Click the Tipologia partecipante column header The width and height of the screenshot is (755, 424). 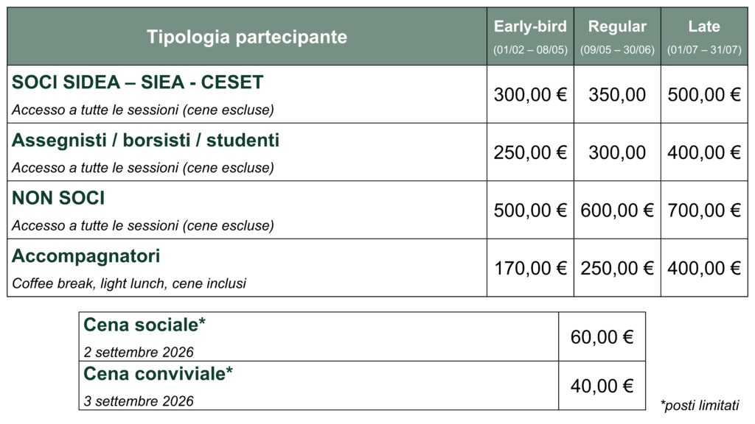[246, 37]
